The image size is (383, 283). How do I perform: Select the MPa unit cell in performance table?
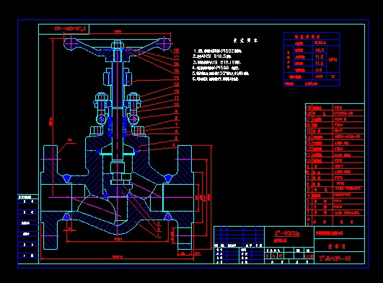(x=333, y=60)
